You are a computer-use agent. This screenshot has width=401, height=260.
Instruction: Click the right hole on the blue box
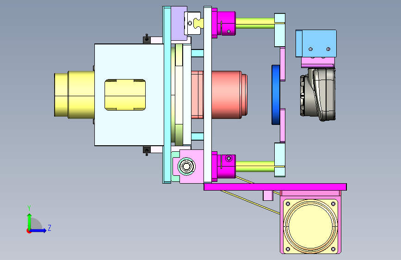click(x=328, y=49)
